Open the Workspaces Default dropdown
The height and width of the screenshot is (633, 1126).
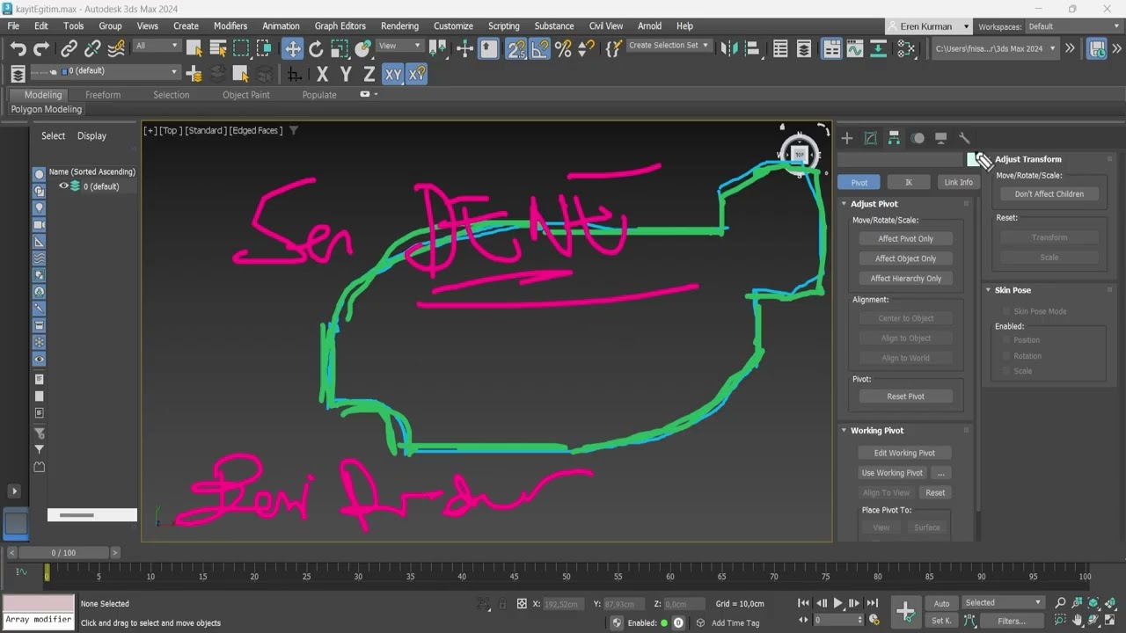click(1074, 26)
